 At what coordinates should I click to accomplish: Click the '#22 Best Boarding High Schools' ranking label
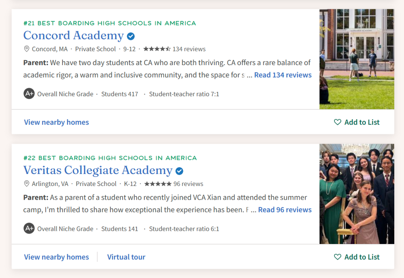(x=110, y=158)
